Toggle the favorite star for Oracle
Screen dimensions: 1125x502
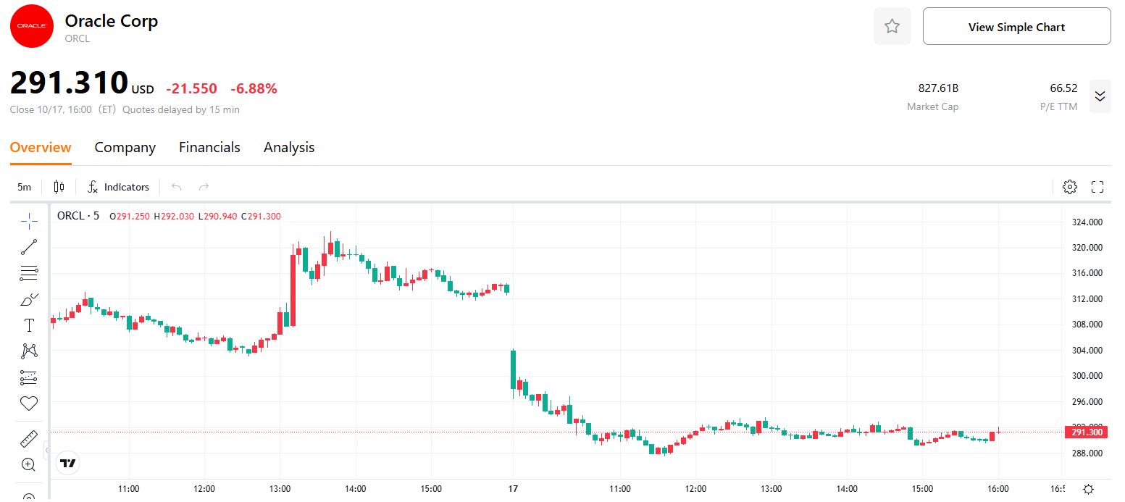pyautogui.click(x=892, y=26)
